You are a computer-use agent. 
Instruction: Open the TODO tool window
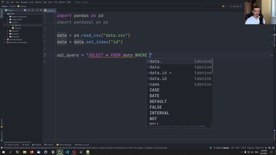[26, 145]
